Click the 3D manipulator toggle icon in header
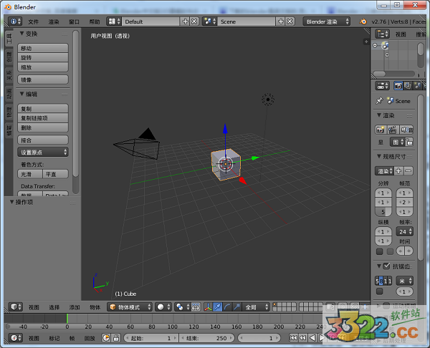Image resolution: width=430 pixels, height=348 pixels. point(207,306)
